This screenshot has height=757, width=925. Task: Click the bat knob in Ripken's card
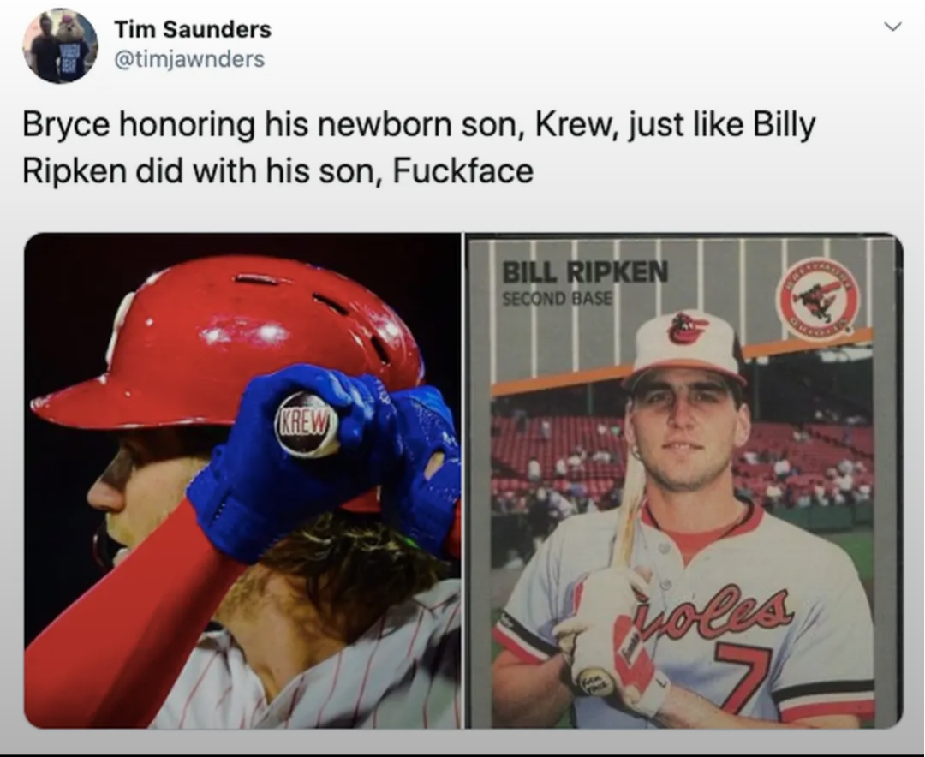tap(596, 682)
